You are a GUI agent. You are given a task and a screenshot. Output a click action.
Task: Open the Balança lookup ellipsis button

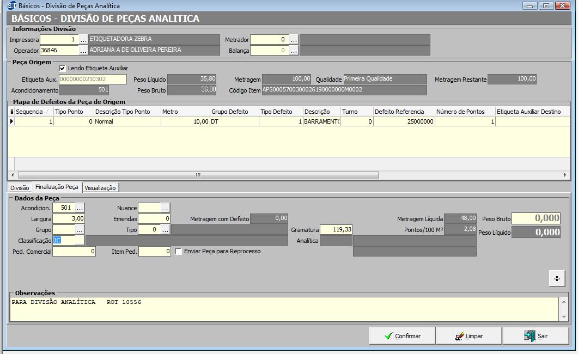coord(294,51)
